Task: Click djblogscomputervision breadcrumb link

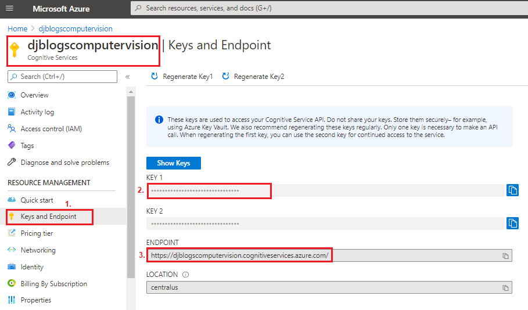Action: pos(76,28)
